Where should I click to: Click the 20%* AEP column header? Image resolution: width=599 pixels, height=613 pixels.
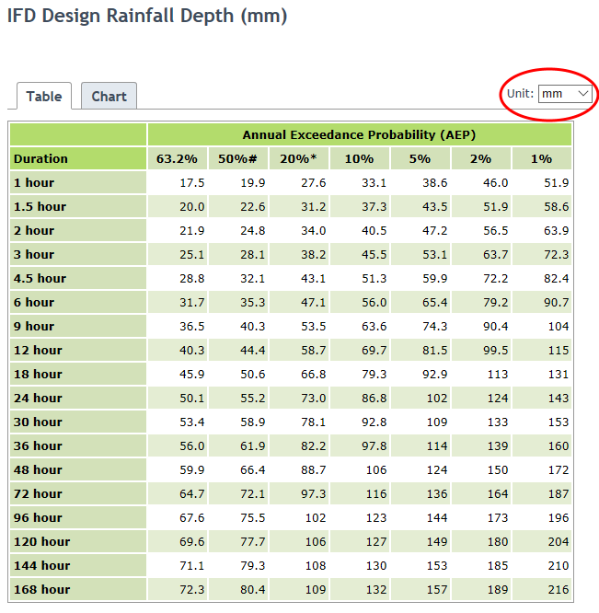coord(298,158)
